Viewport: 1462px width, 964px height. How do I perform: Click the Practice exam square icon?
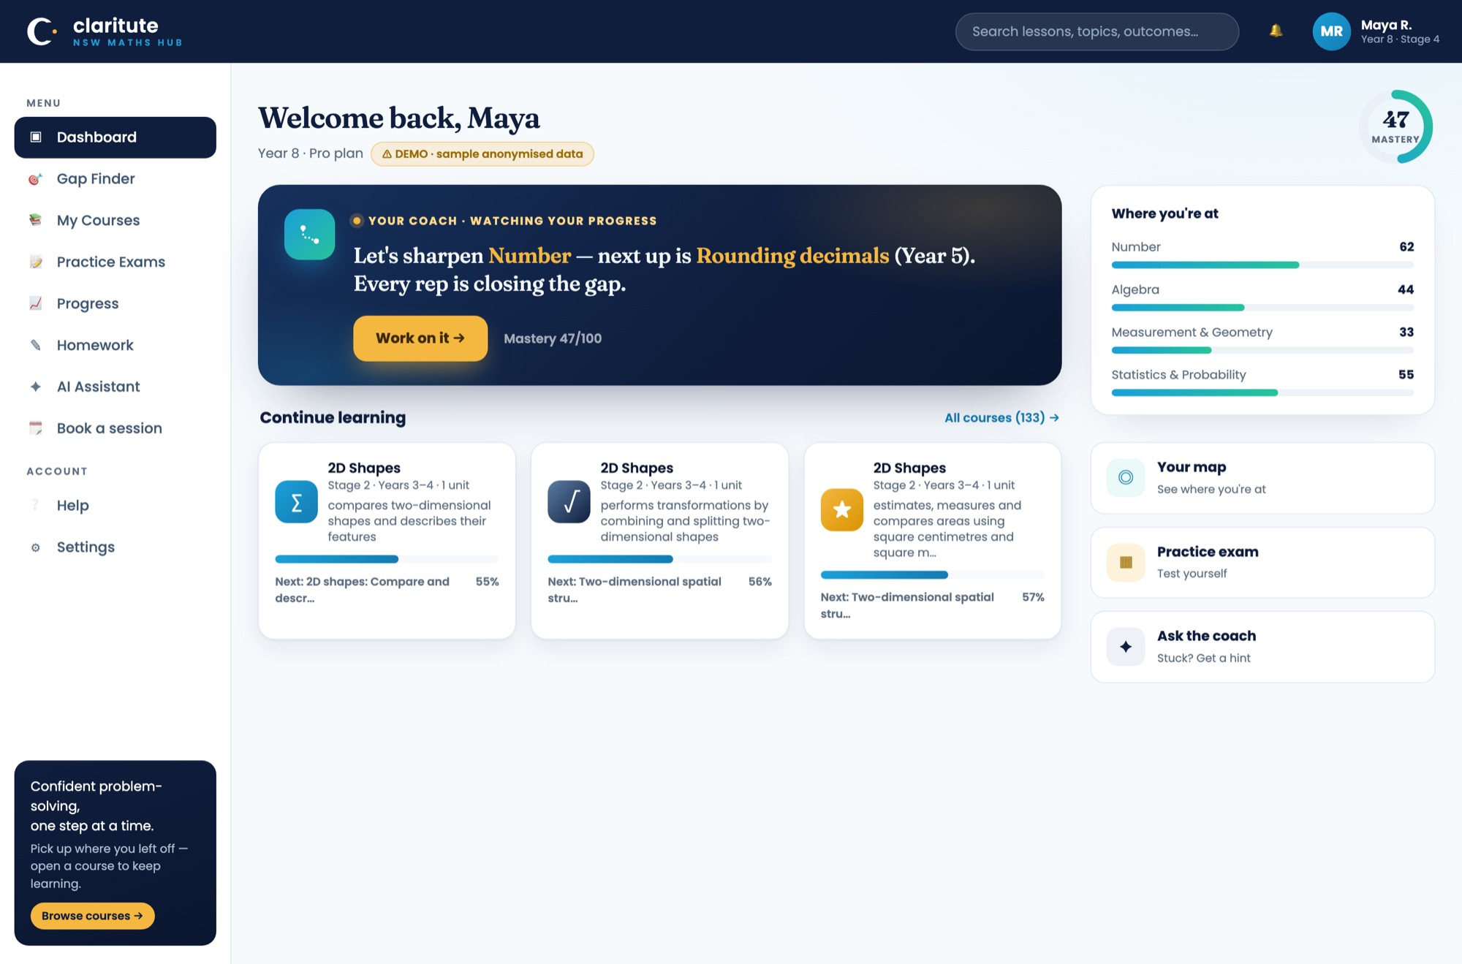1126,562
